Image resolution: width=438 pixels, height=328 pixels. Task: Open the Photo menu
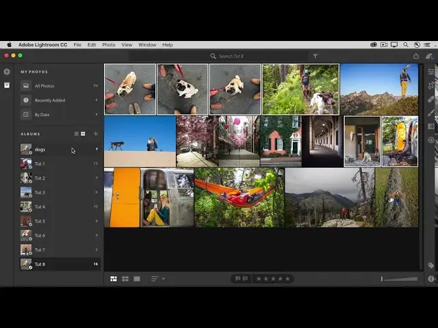[x=109, y=44]
